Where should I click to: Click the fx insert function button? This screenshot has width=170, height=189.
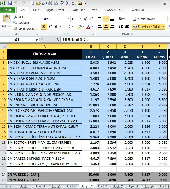click(x=58, y=40)
